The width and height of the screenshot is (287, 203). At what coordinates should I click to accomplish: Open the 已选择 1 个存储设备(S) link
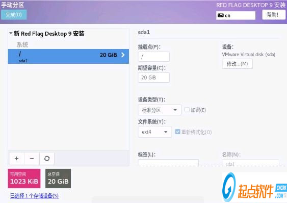(35, 196)
